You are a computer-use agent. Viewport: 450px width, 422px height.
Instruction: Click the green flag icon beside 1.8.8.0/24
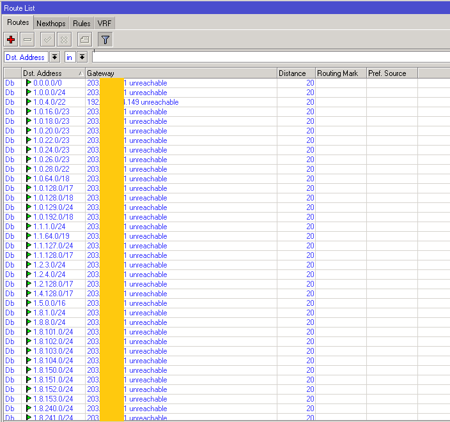pyautogui.click(x=29, y=322)
